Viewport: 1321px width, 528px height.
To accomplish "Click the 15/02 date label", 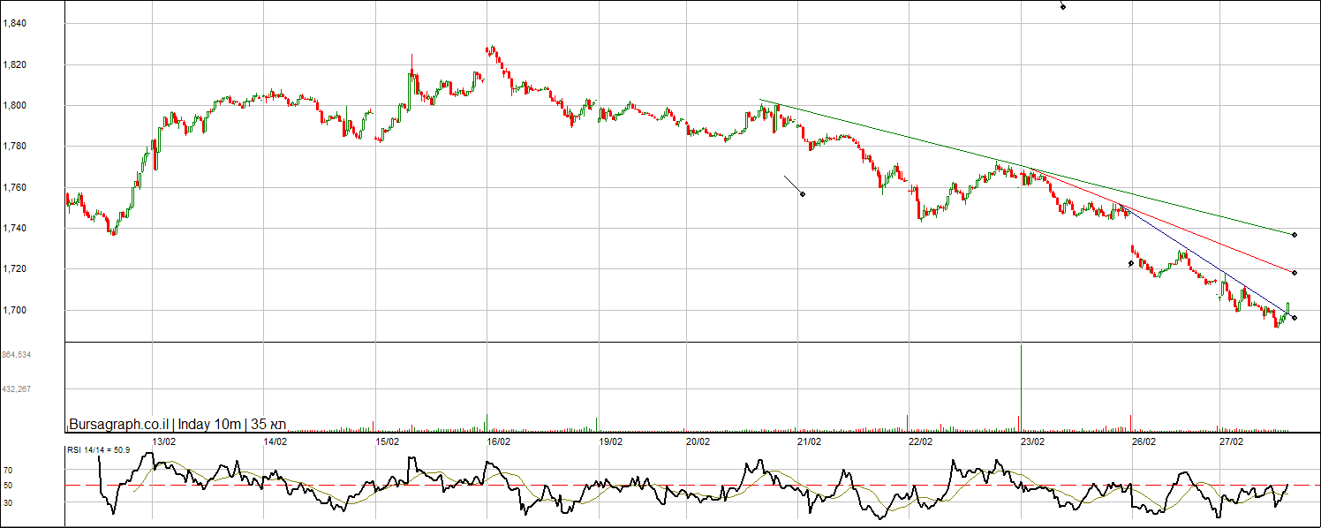I will click(x=387, y=441).
